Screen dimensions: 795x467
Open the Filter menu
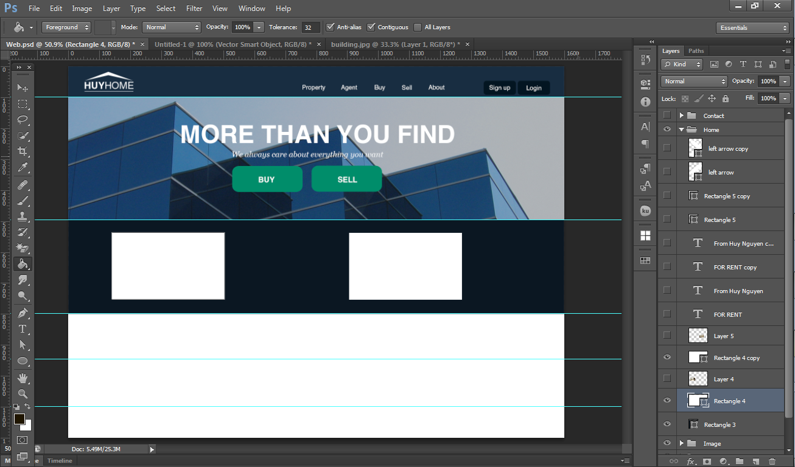pos(194,9)
